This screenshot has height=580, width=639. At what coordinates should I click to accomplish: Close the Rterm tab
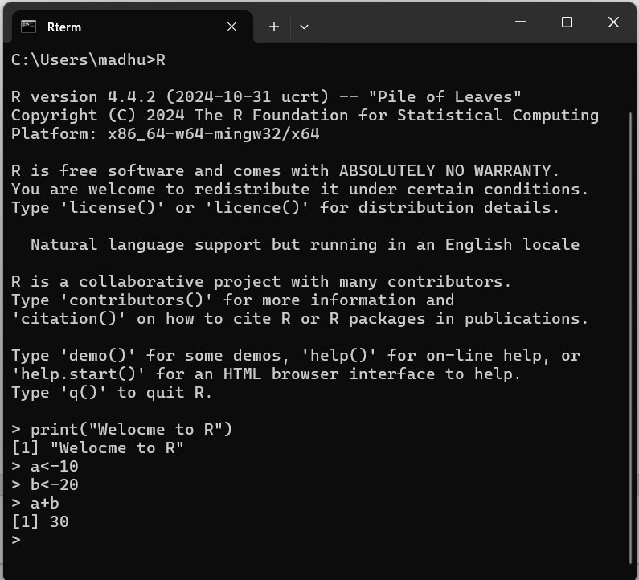click(x=231, y=27)
